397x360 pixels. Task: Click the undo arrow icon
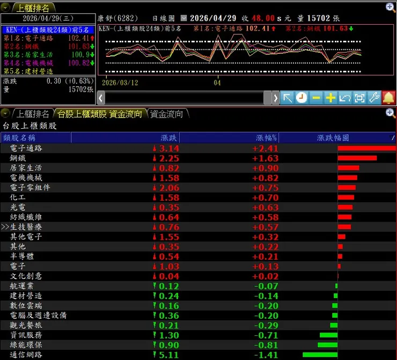coord(345,98)
